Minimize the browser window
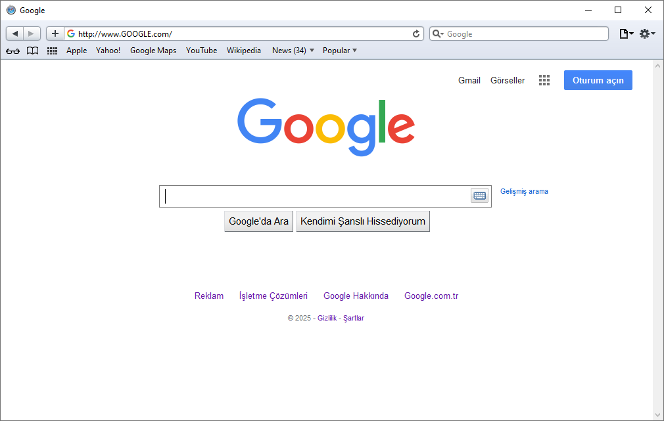The width and height of the screenshot is (664, 421). [x=588, y=10]
